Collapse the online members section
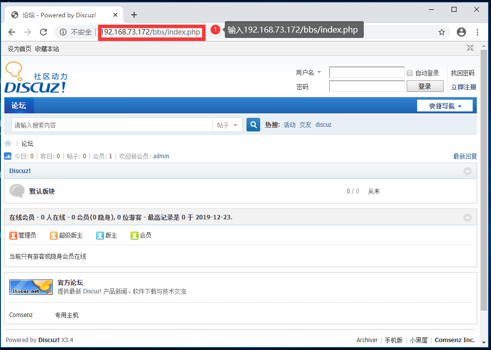This screenshot has height=350, width=491. coord(467,217)
